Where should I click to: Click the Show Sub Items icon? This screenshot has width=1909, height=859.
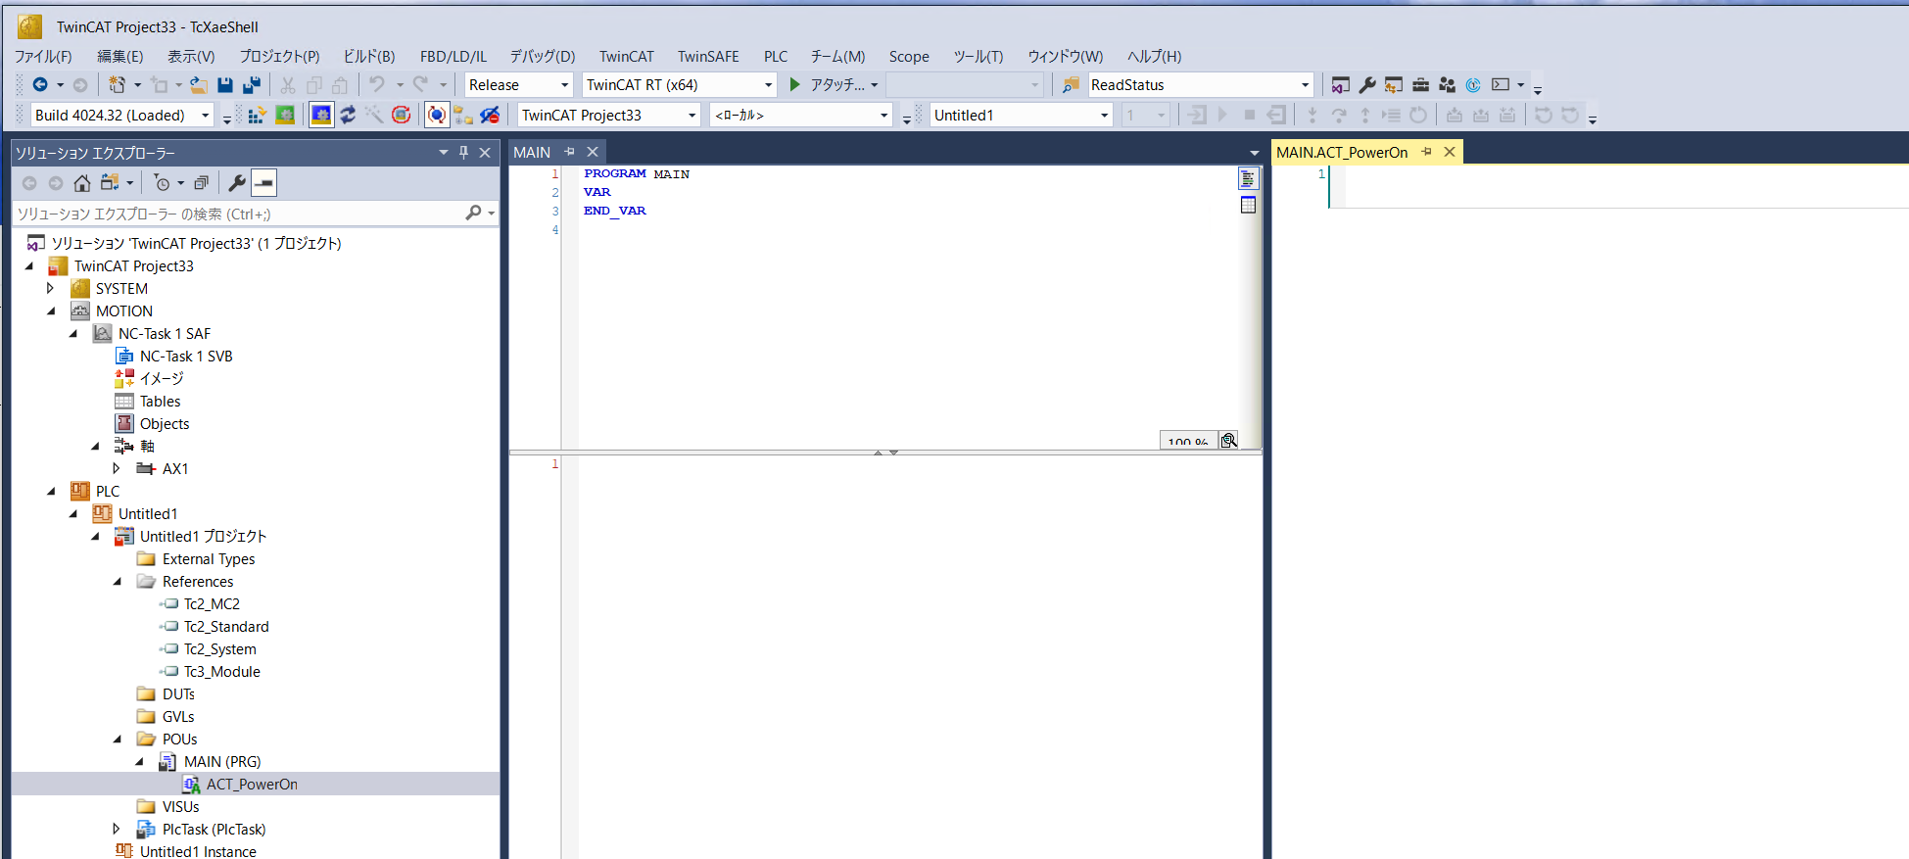pyautogui.click(x=462, y=116)
